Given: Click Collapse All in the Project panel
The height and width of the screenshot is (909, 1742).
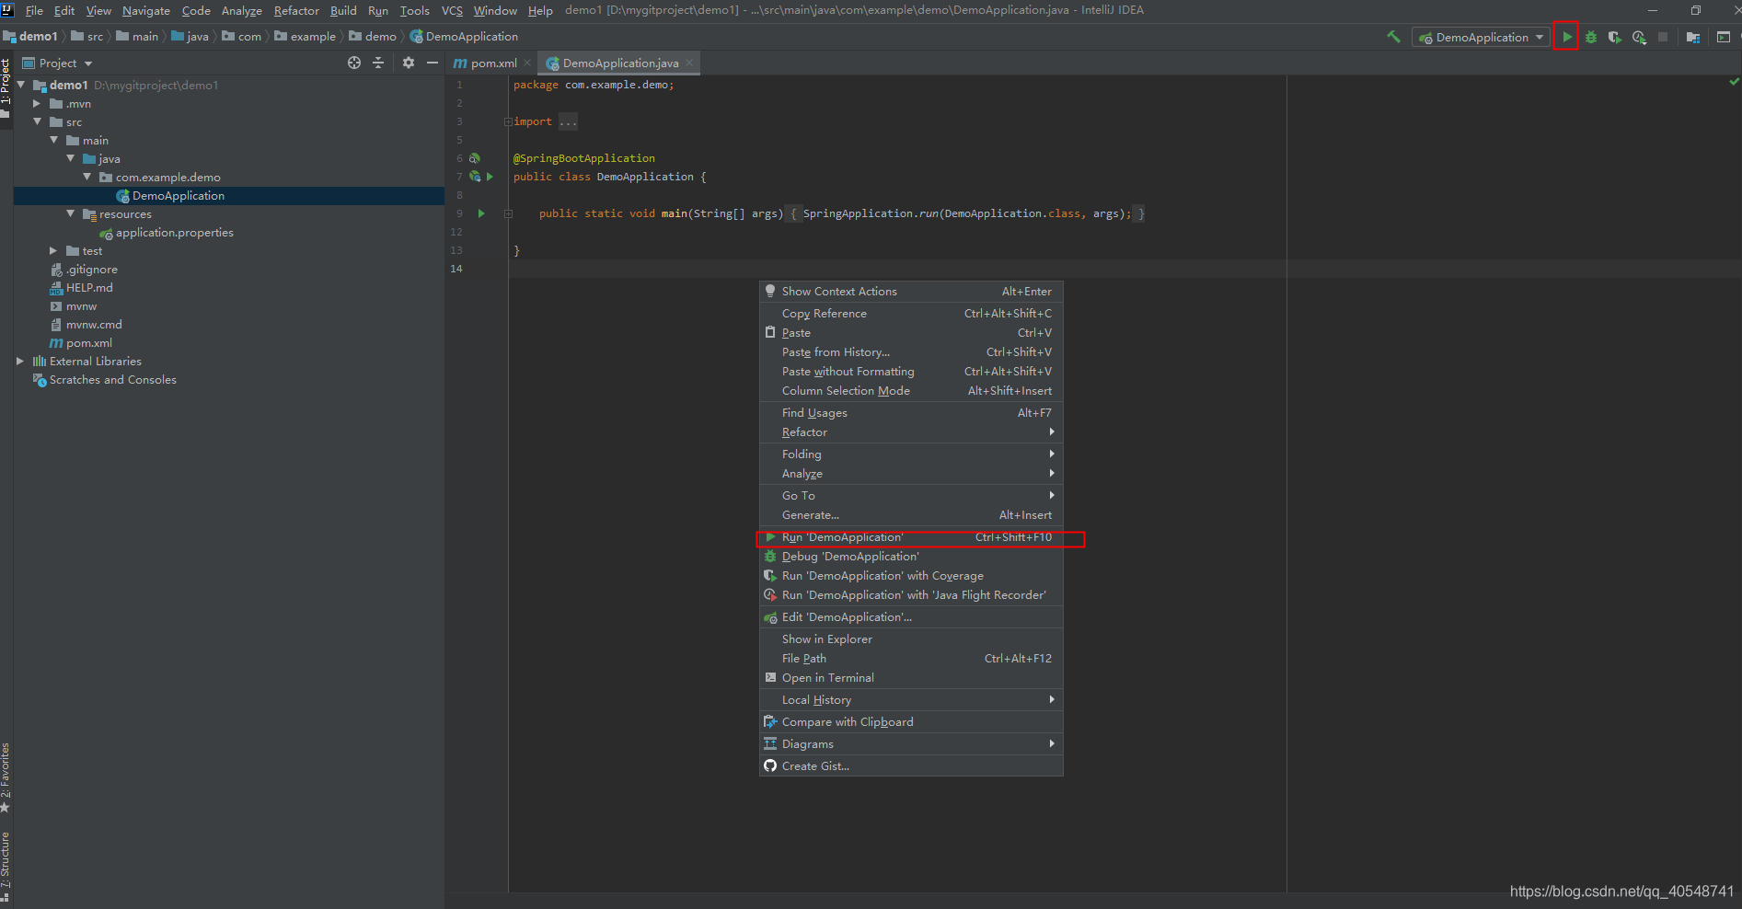Looking at the screenshot, I should [378, 63].
